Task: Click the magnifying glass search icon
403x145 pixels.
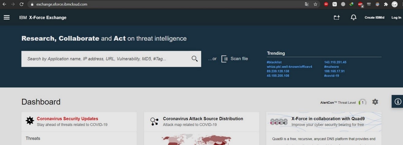Action: (x=194, y=59)
